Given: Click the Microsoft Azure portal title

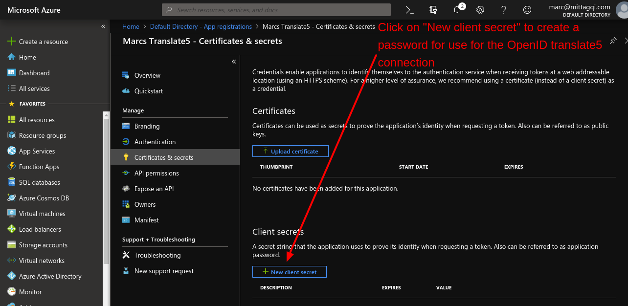Looking at the screenshot, I should 34,10.
